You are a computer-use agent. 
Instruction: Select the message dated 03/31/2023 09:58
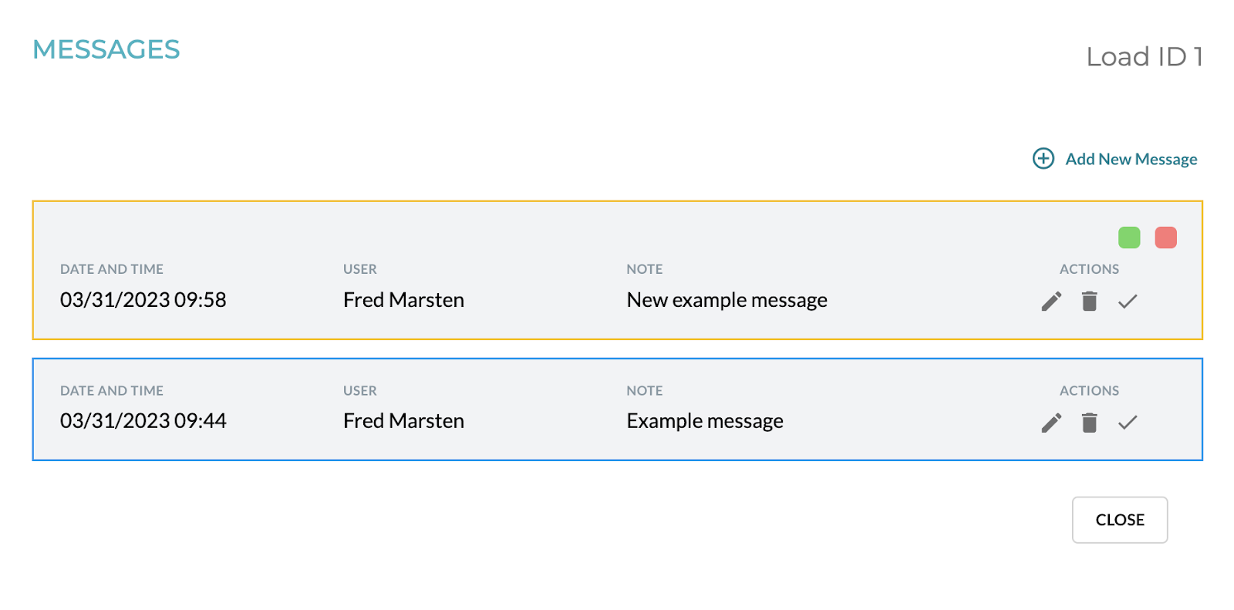(143, 300)
